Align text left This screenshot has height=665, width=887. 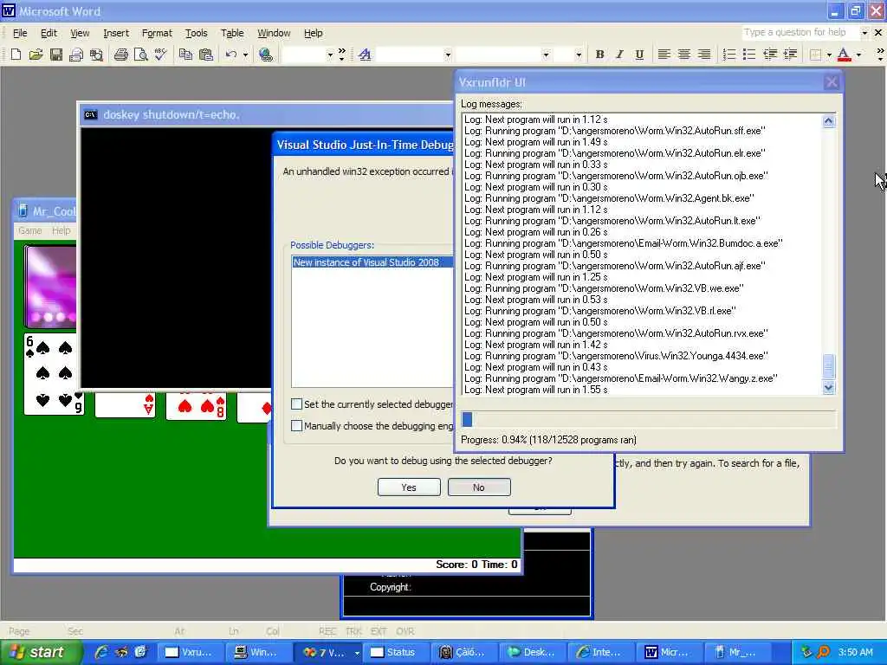tap(664, 55)
